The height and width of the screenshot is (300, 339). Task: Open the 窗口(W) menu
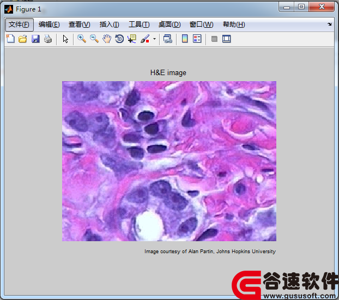tap(201, 25)
